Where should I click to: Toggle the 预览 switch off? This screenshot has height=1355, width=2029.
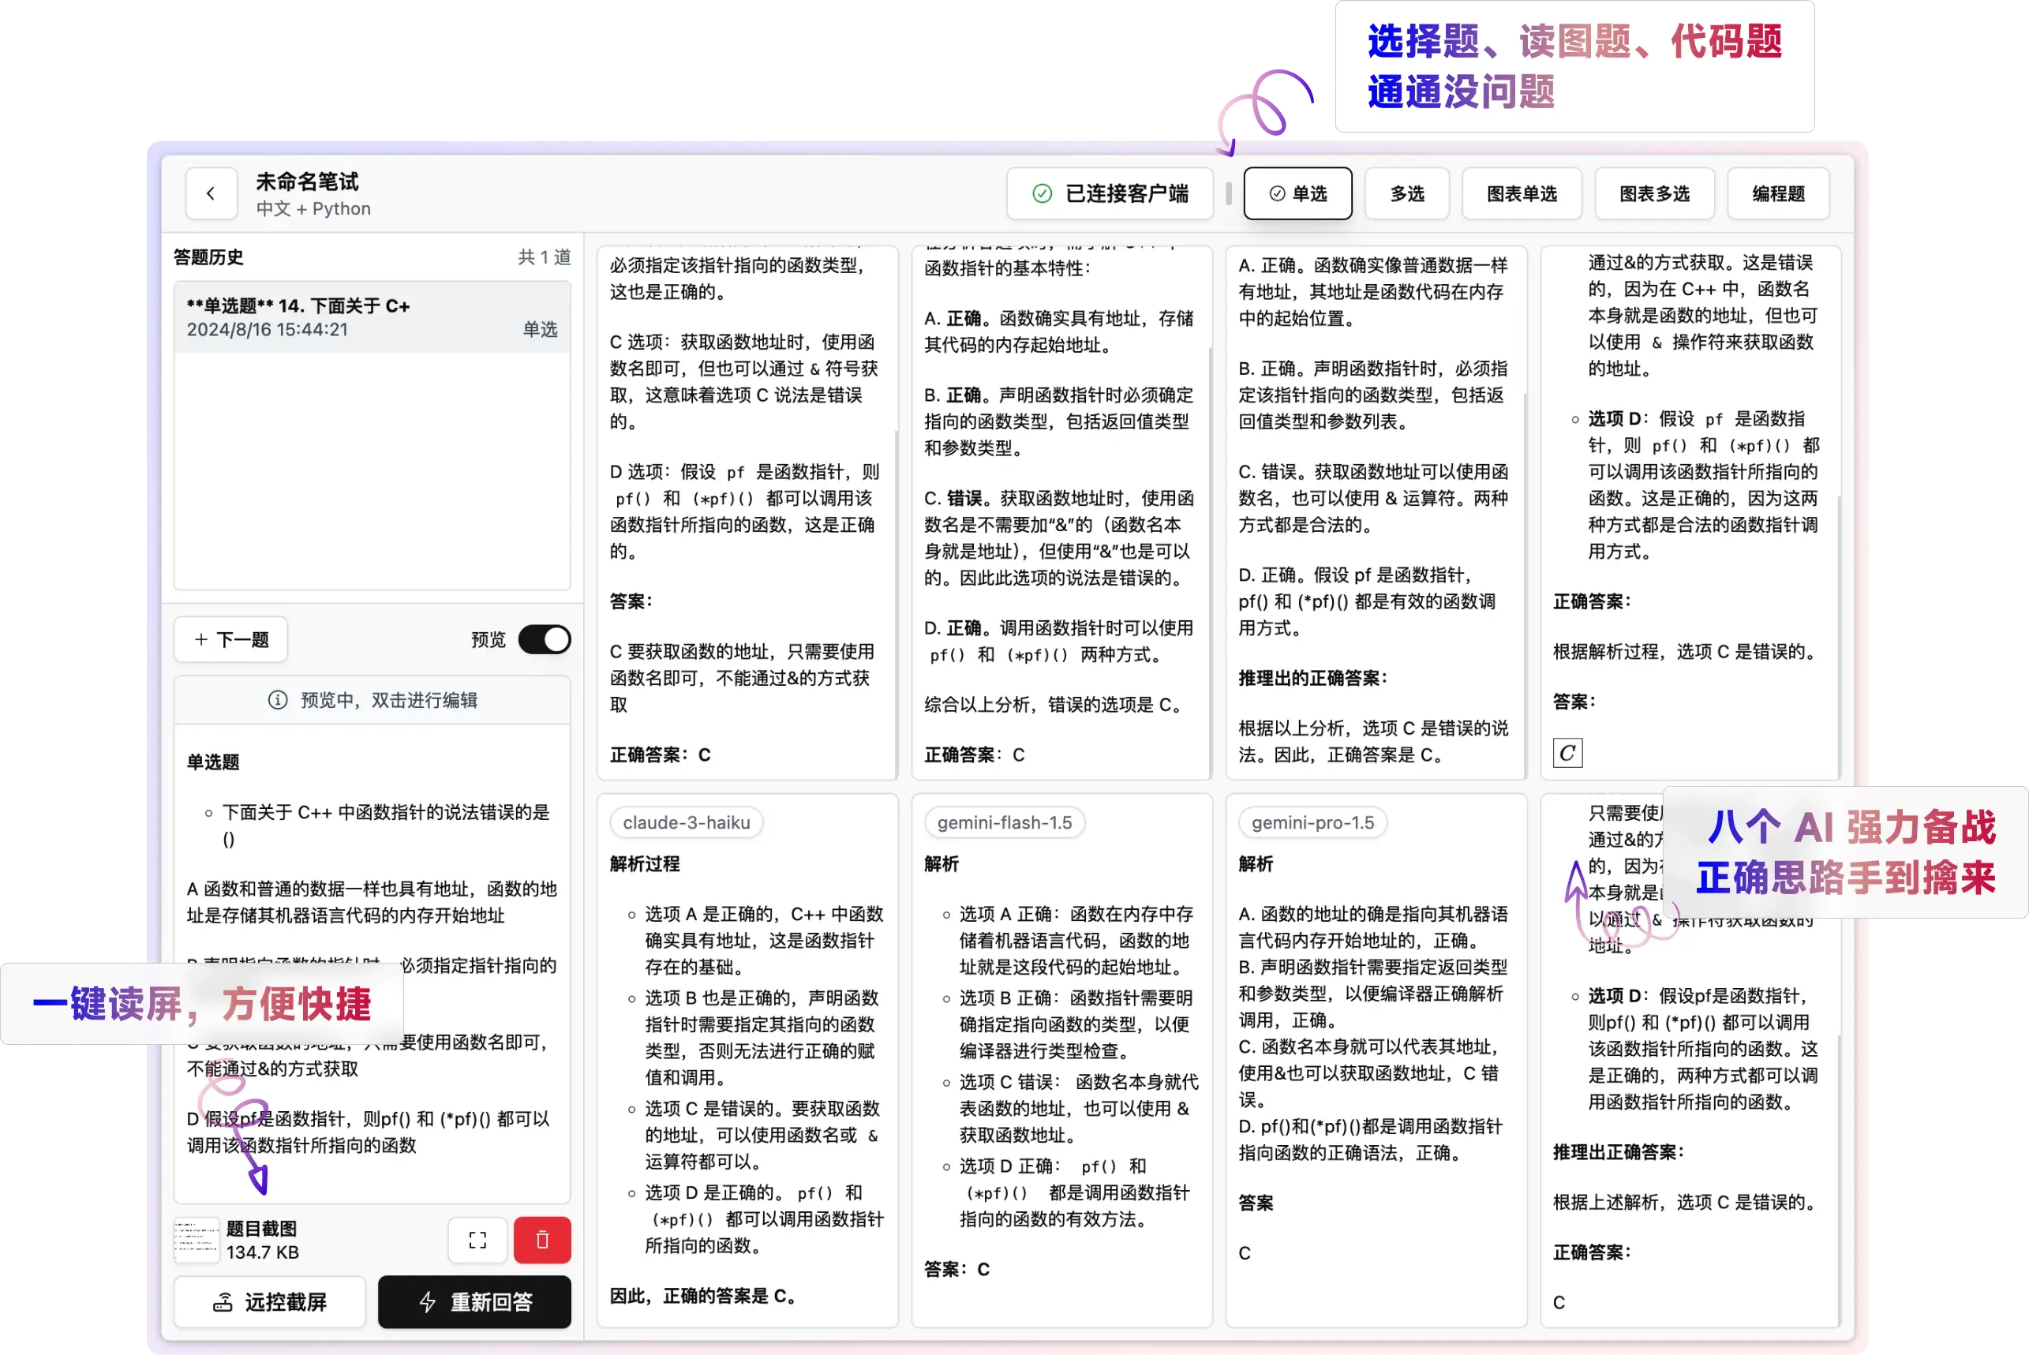click(x=545, y=639)
